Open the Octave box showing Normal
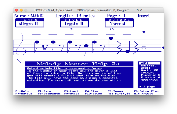Image resolution: width=177 pixels, height=114 pixels. [119, 23]
